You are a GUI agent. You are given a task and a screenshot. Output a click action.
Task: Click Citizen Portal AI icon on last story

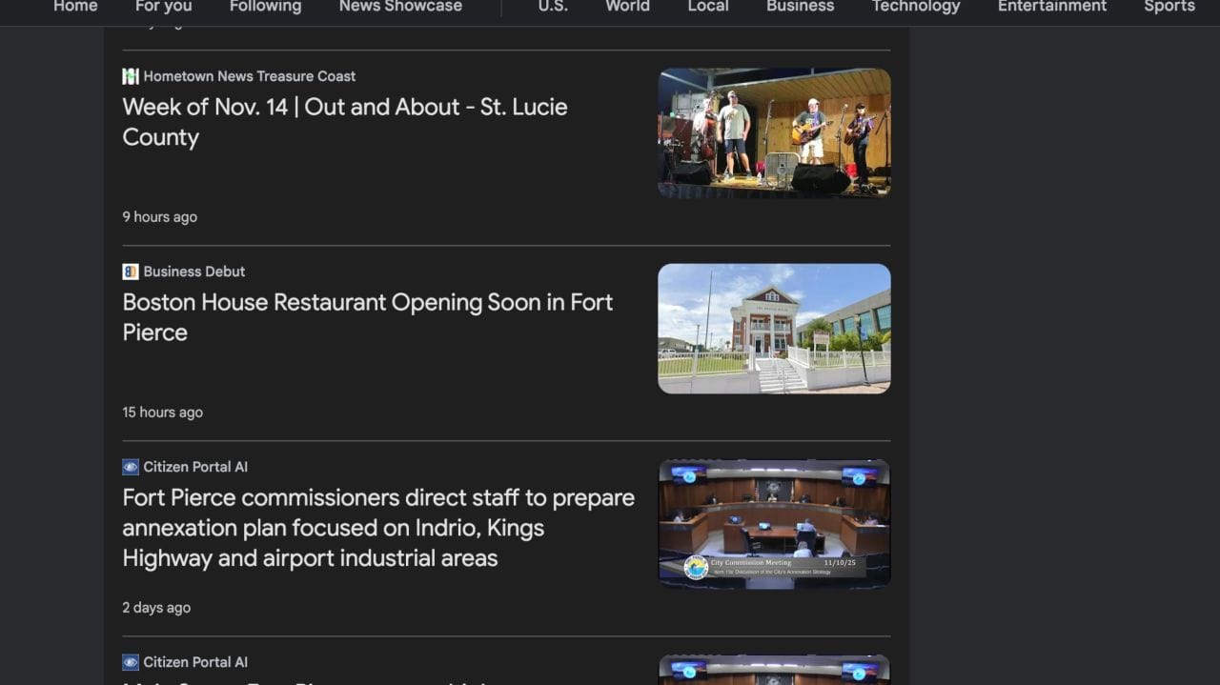click(131, 662)
